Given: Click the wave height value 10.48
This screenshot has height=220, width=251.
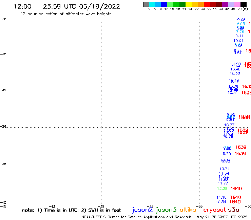Looking at the screenshot, I should [x=235, y=69].
